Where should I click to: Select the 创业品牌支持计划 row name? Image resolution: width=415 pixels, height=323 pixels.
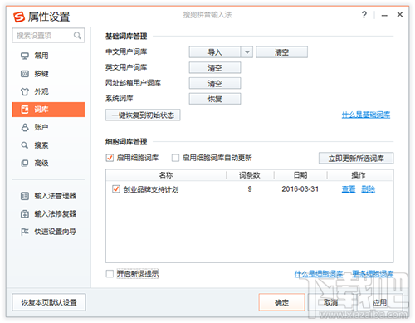[151, 189]
